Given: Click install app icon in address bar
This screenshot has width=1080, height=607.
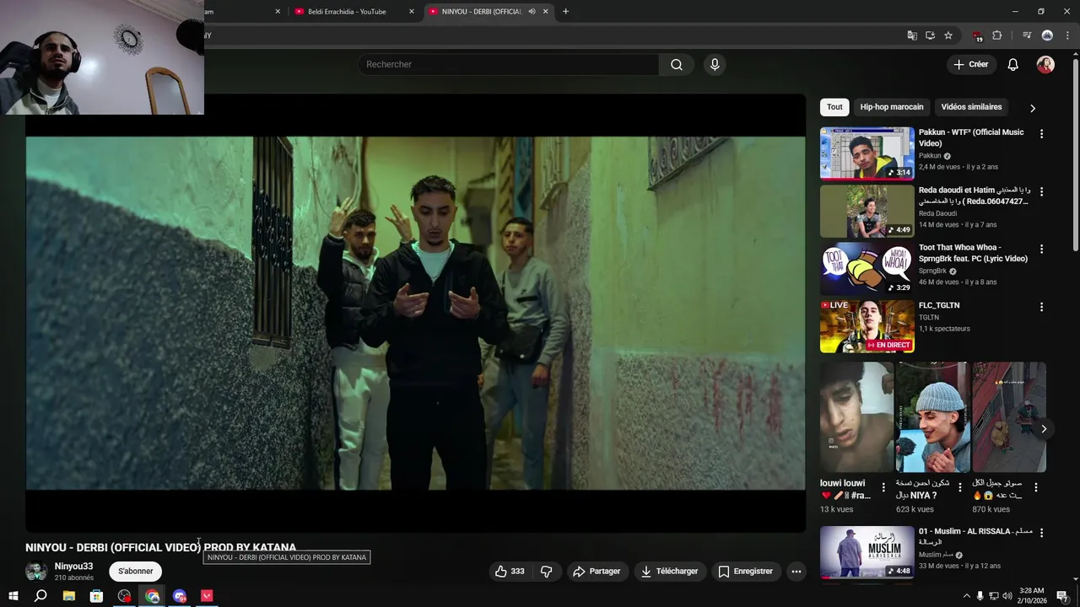Looking at the screenshot, I should pyautogui.click(x=930, y=35).
